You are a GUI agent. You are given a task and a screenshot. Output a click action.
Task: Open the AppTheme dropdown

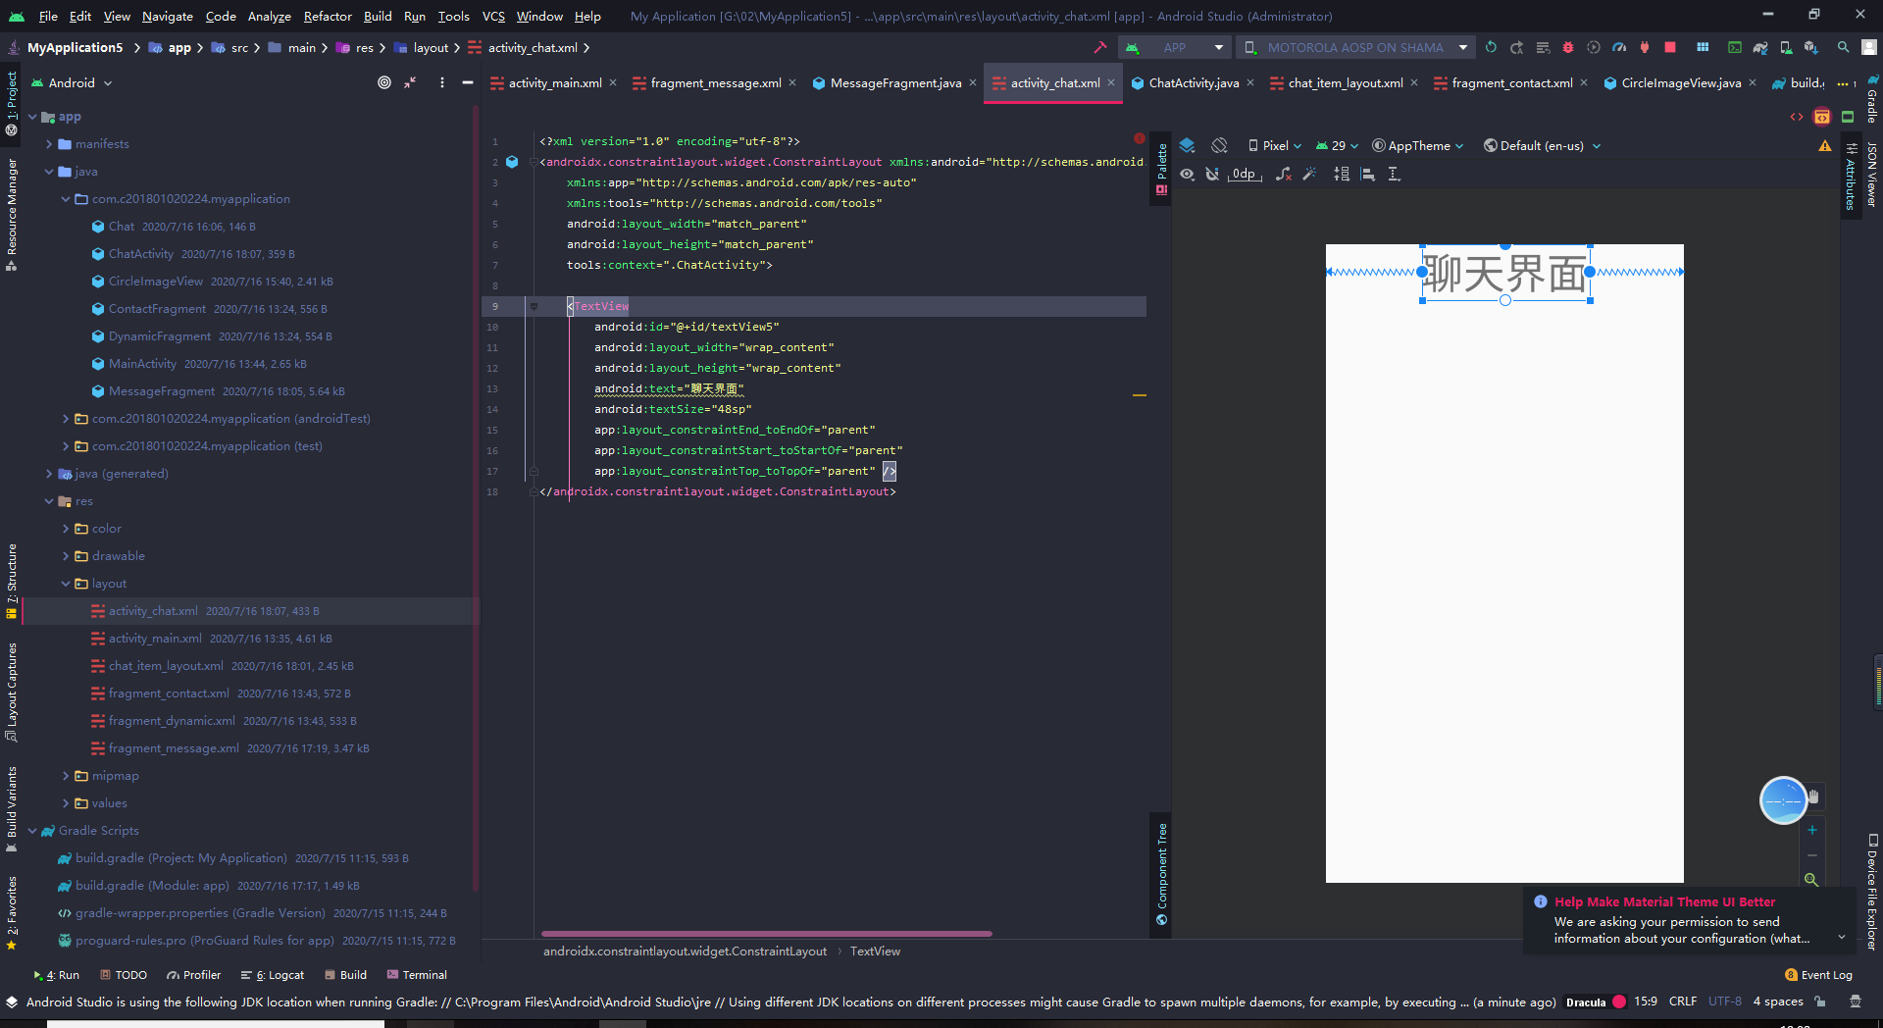1417,145
